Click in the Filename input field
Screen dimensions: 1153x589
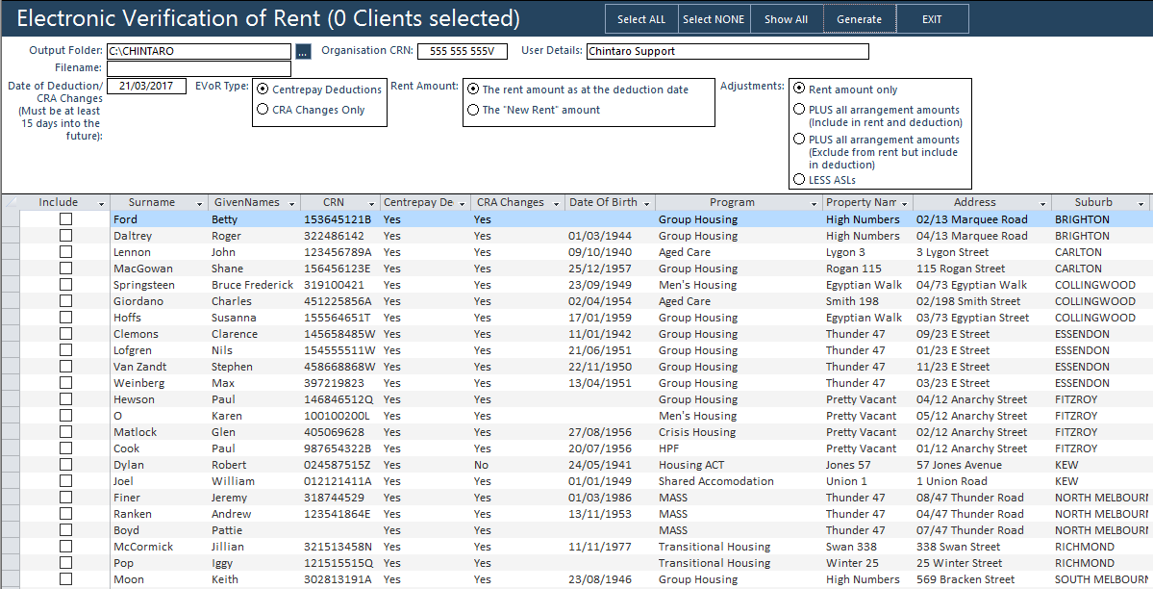point(199,68)
